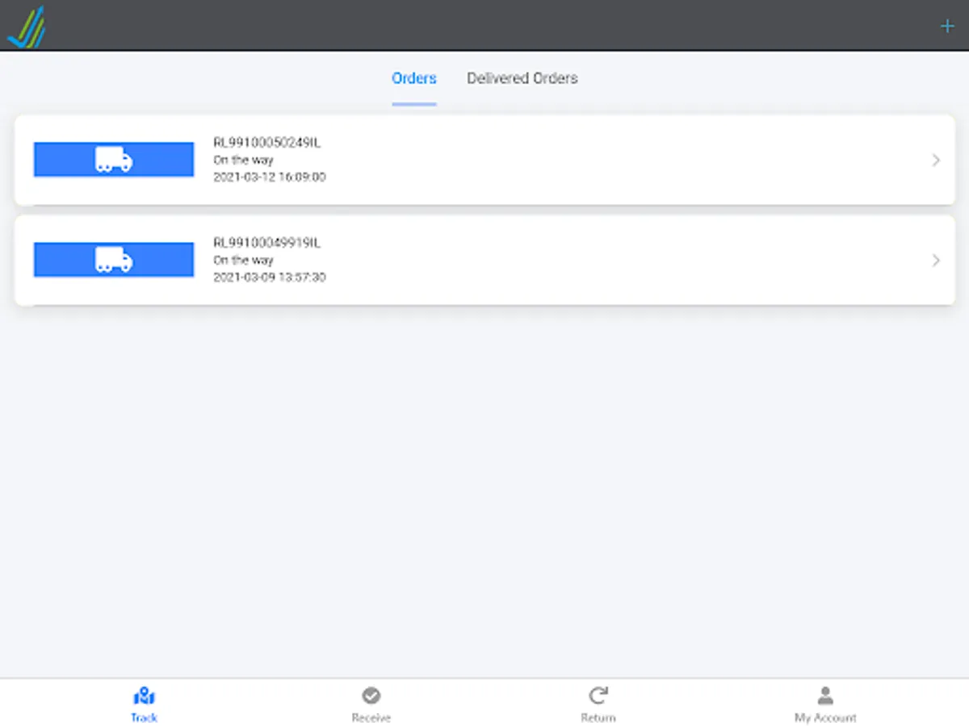This screenshot has width=969, height=726.
Task: Add a new order with the plus icon
Action: click(947, 27)
